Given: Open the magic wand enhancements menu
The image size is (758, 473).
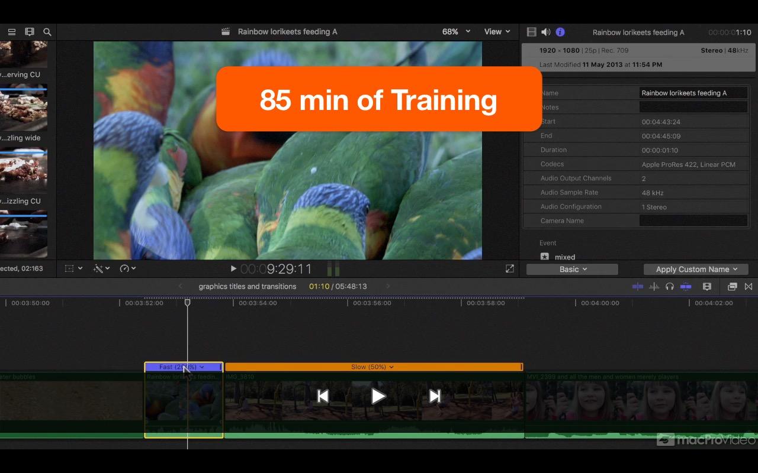Looking at the screenshot, I should tap(102, 268).
